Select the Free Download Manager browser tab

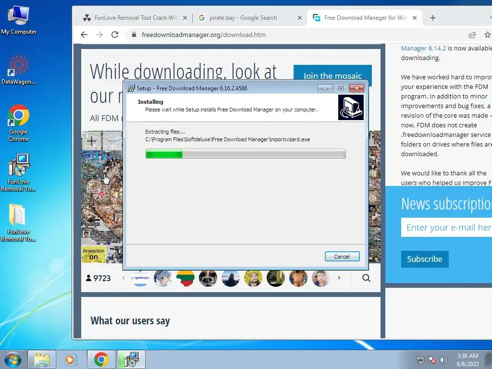(x=364, y=18)
